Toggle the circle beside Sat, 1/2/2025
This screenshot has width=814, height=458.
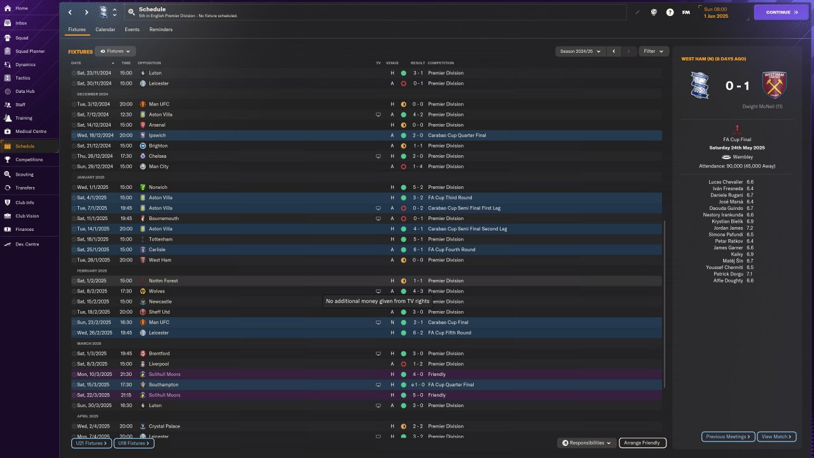click(74, 281)
